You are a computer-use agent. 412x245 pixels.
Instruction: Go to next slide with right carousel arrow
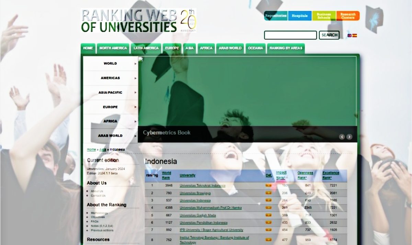[x=349, y=137]
